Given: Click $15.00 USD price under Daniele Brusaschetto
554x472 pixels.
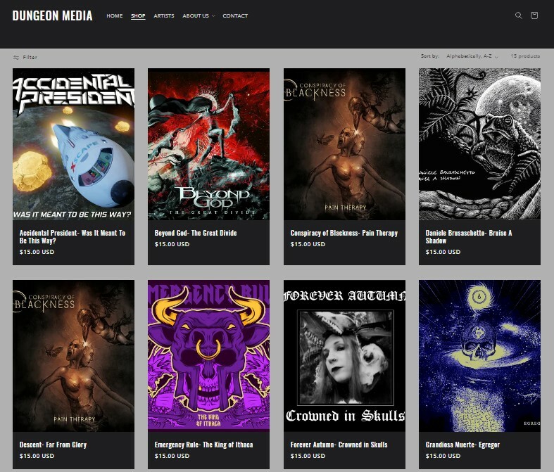Looking at the screenshot, I should [443, 252].
